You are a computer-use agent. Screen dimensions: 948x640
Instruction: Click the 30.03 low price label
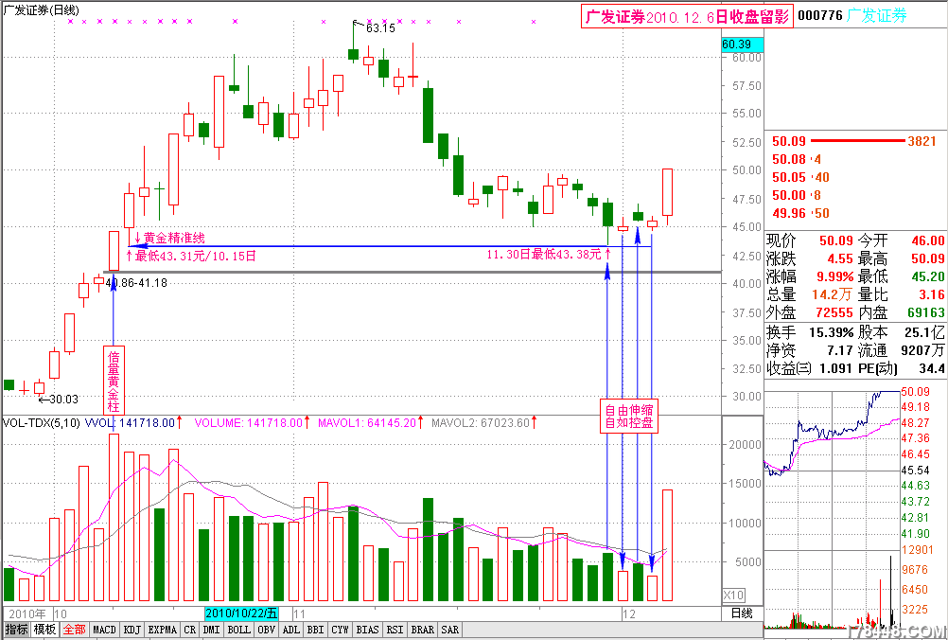[63, 400]
